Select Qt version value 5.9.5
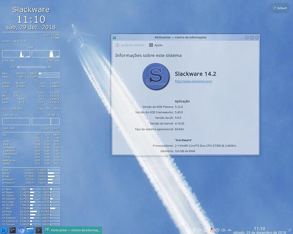Image resolution: width=293 pixels, height=234 pixels. click(178, 118)
